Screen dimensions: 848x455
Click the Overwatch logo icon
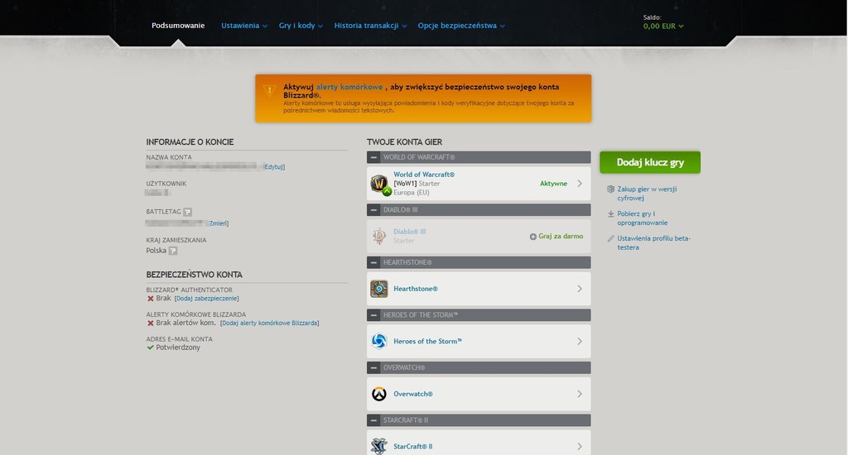pos(379,394)
